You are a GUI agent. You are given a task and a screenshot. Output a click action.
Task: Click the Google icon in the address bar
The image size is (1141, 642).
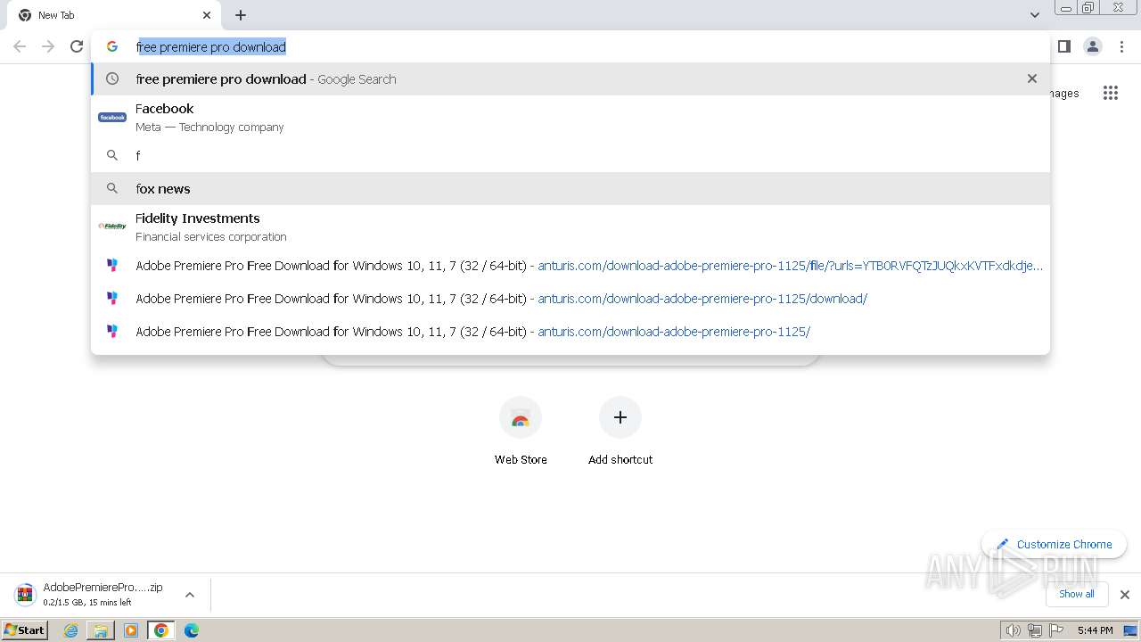[112, 46]
